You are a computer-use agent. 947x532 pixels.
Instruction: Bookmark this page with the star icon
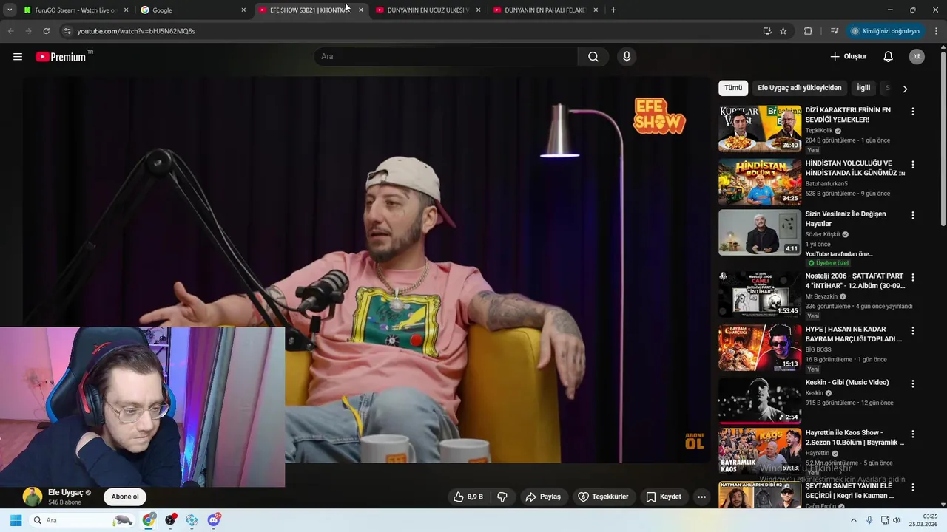783,31
